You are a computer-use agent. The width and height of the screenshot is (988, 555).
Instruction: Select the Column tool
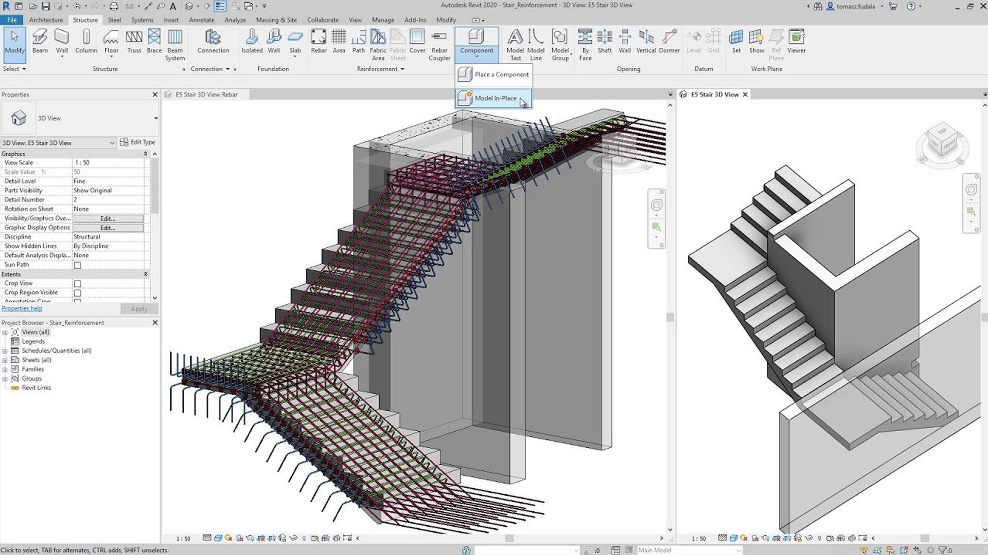pos(86,41)
